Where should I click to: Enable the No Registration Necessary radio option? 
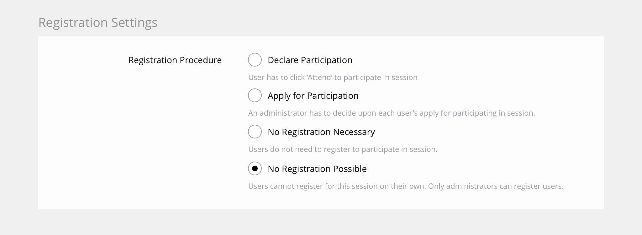pos(255,132)
